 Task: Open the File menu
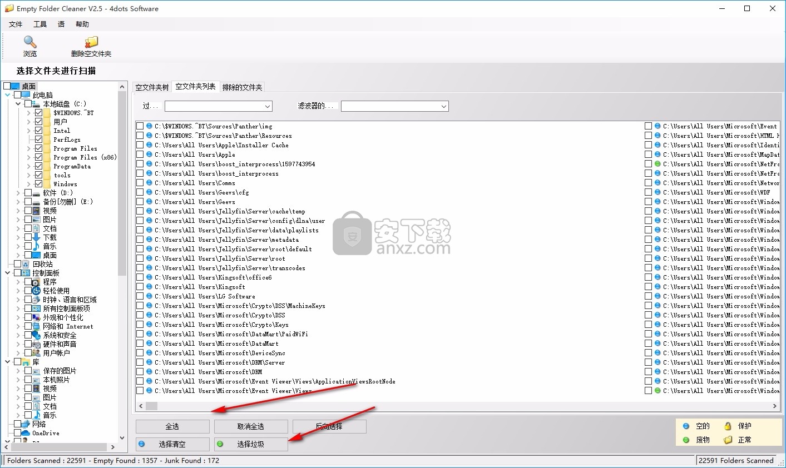[x=16, y=24]
